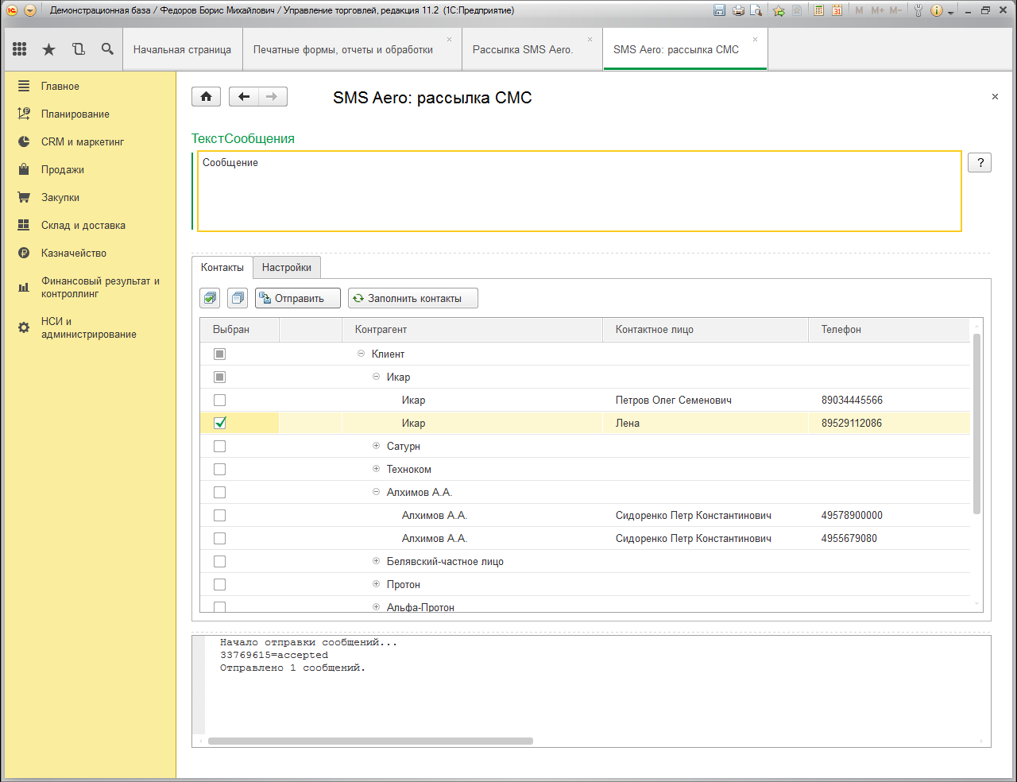Add the current page to favorites
1017x782 pixels.
click(x=779, y=10)
